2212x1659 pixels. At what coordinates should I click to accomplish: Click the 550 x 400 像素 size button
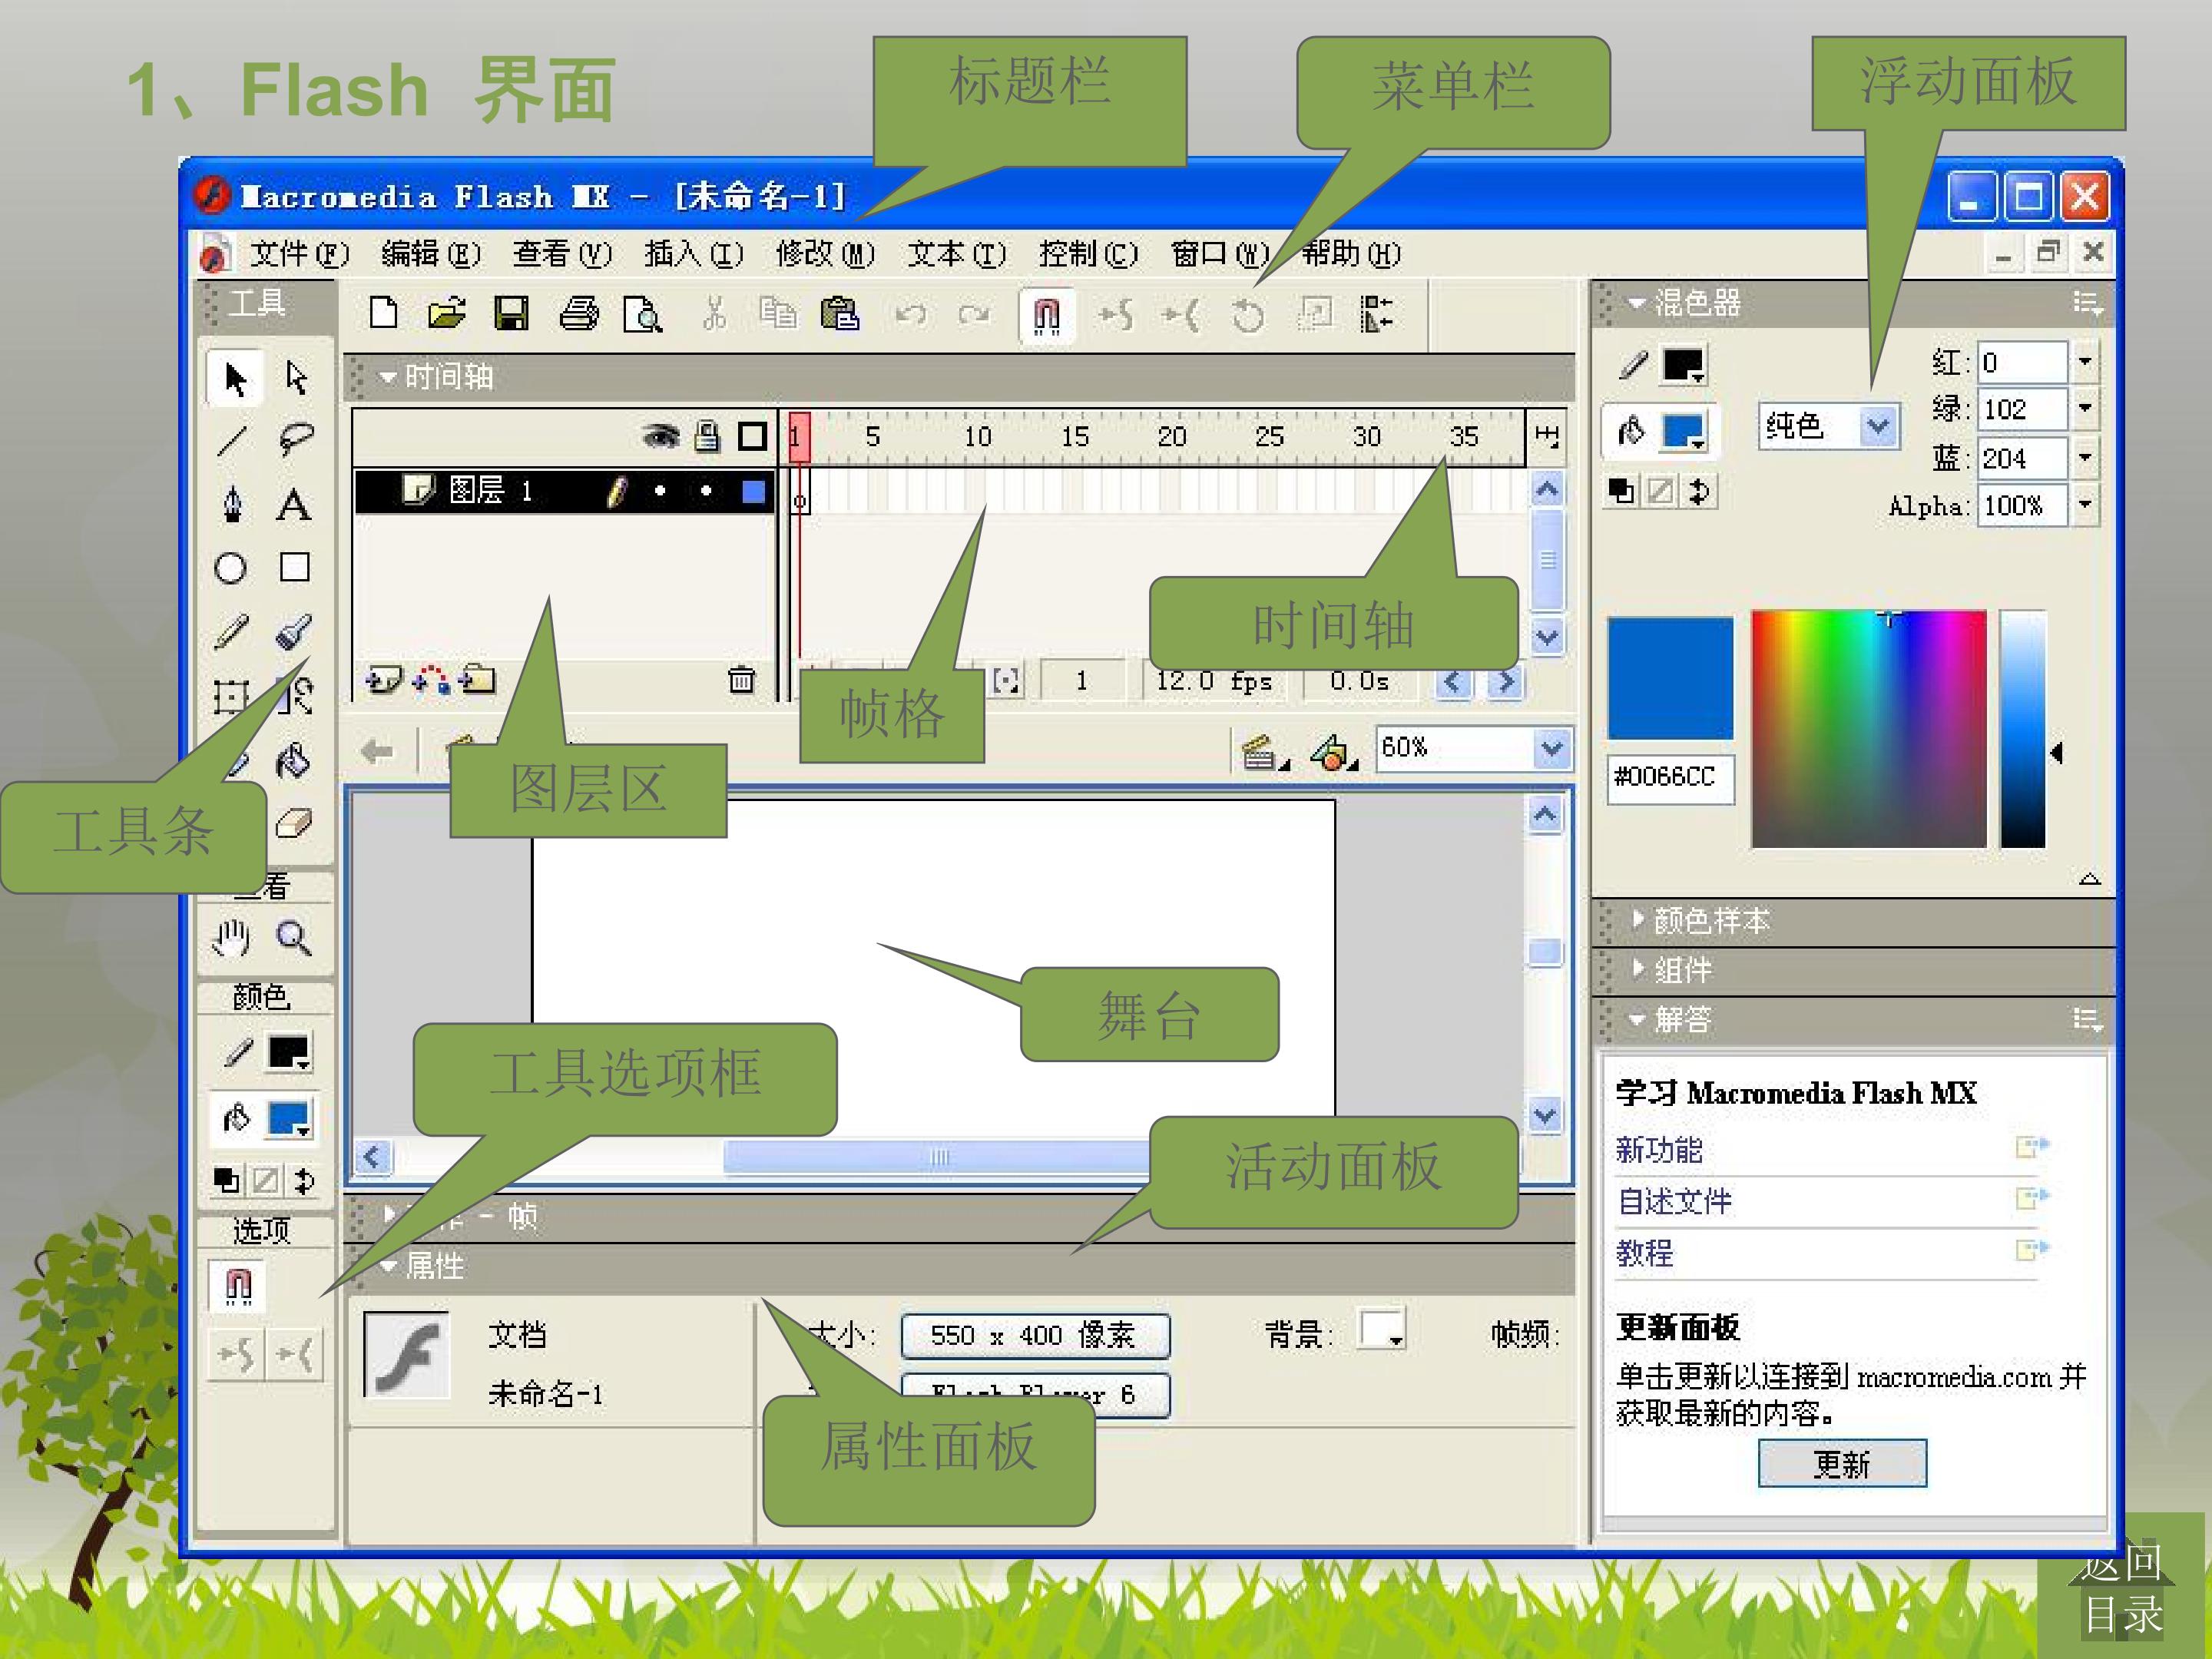pos(1035,1335)
